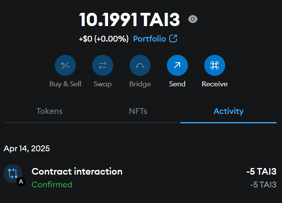Switch to the Tokens tab

[49, 111]
